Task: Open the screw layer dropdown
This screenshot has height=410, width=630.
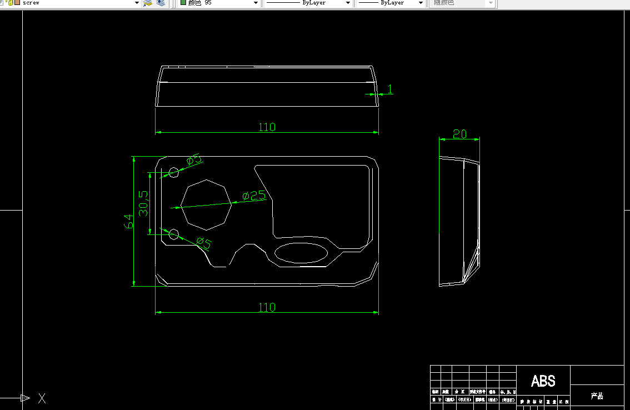Action: click(x=137, y=3)
